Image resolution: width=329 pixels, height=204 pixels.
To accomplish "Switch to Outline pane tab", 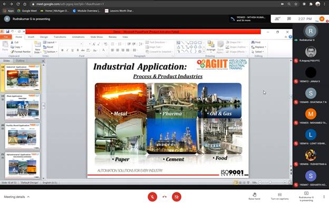I will [x=20, y=61].
